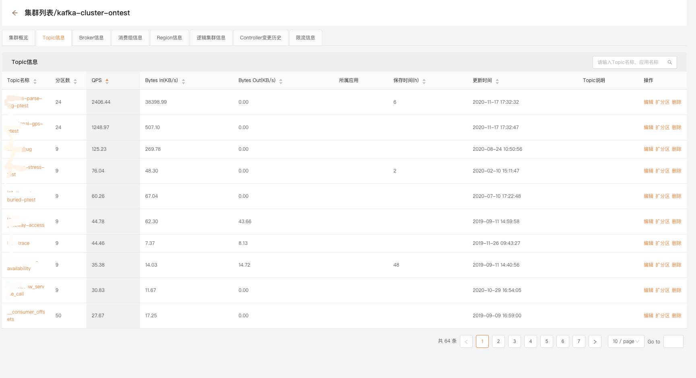Click 删除 for the QPS 30.83 topic
This screenshot has height=378, width=696.
coord(677,290)
